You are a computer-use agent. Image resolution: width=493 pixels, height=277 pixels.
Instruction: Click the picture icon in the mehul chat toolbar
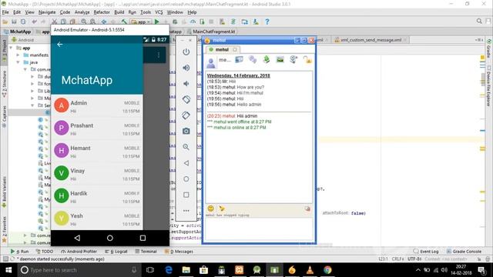(280, 59)
